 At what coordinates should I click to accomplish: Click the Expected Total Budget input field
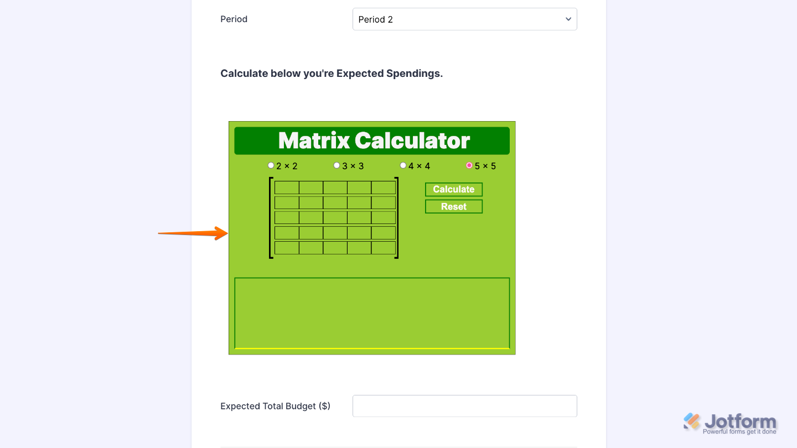[464, 406]
